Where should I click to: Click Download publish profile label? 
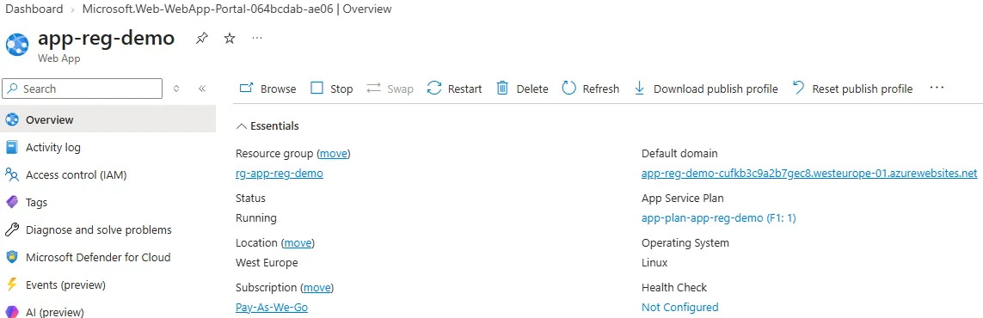point(716,89)
